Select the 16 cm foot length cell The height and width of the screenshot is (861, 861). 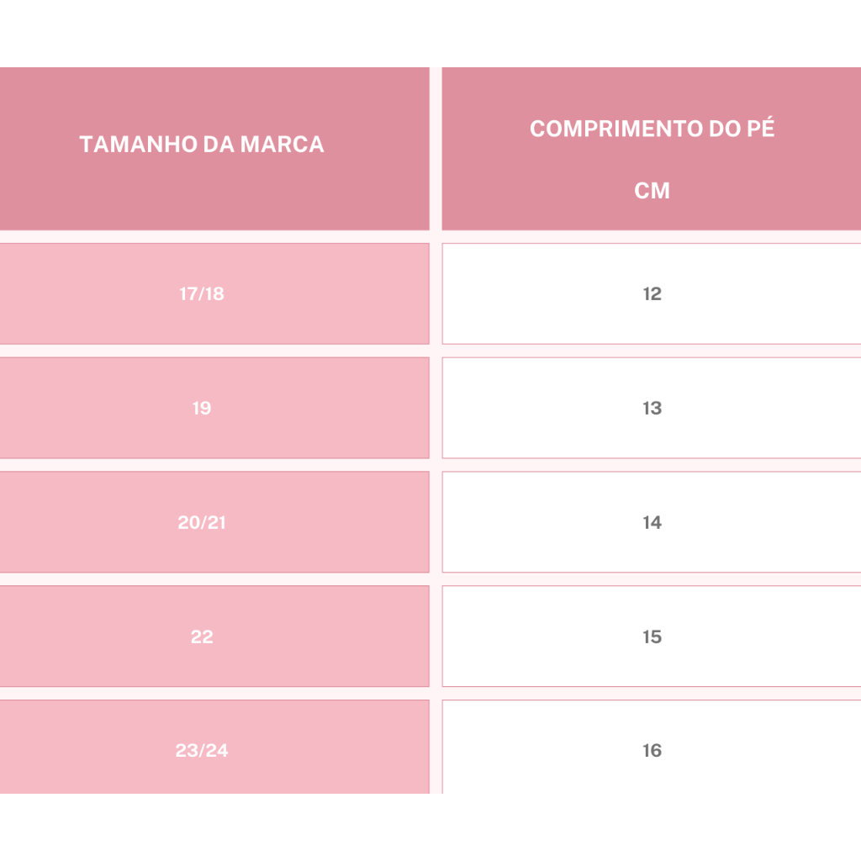[652, 750]
